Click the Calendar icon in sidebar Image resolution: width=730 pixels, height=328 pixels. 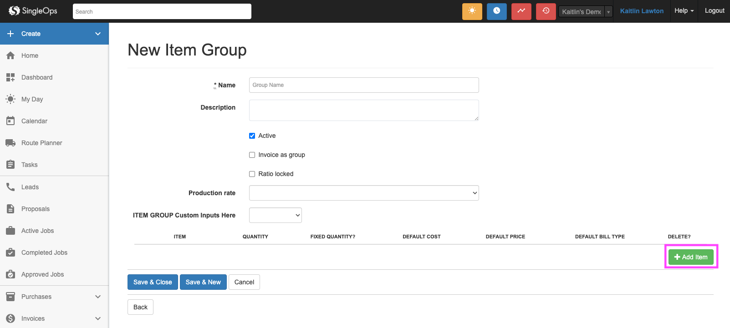click(x=10, y=121)
